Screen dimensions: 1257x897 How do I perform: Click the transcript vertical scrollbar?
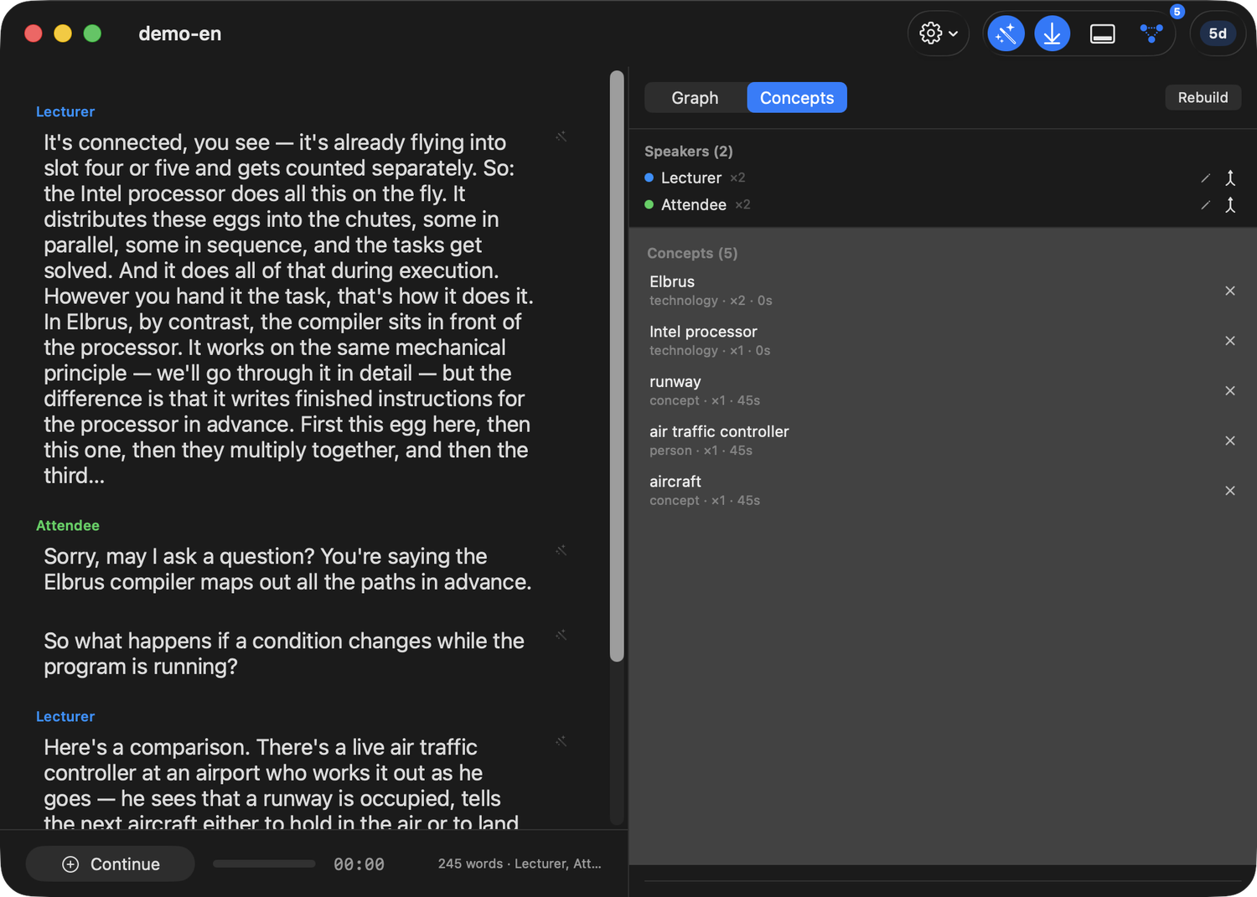(x=617, y=366)
